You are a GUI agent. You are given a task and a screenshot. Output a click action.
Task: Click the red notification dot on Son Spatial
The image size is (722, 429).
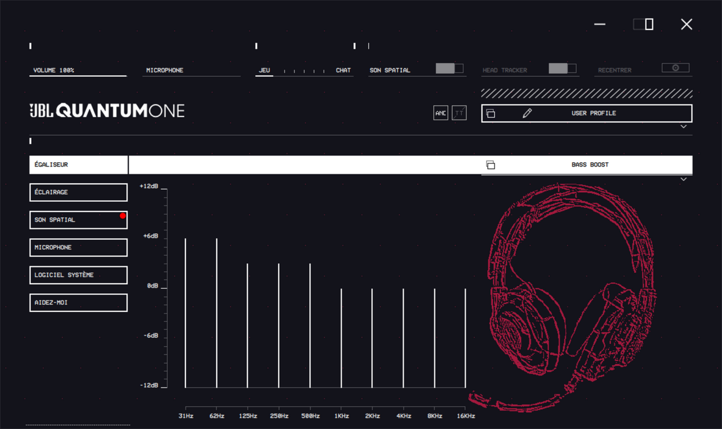pos(123,216)
